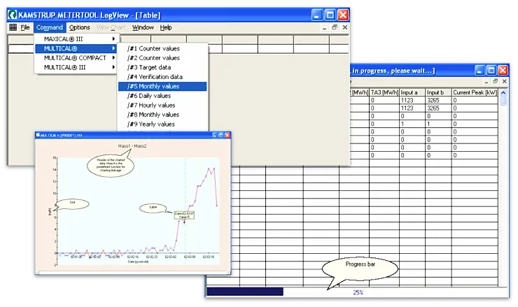Viewport: 518px width, 307px height.
Task: Expand the MULTICAL submenu entry
Action: point(76,48)
